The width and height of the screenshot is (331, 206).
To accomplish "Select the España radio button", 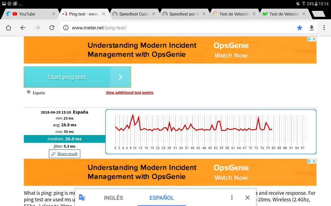I will 29,92.
